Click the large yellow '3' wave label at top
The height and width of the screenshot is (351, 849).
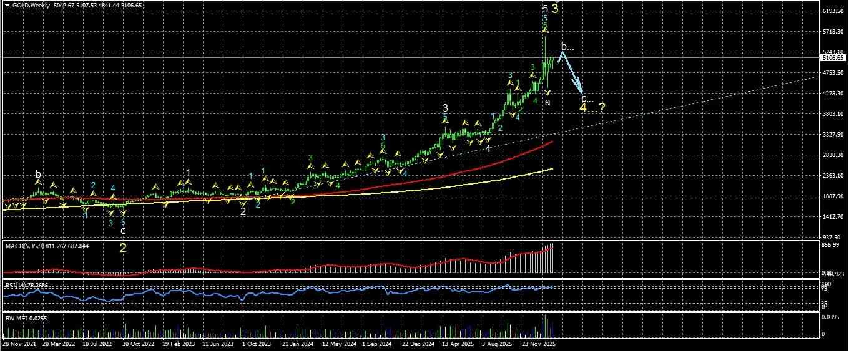tap(555, 9)
